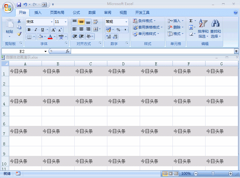
Task: Click the borders icon
Action: coord(29,37)
